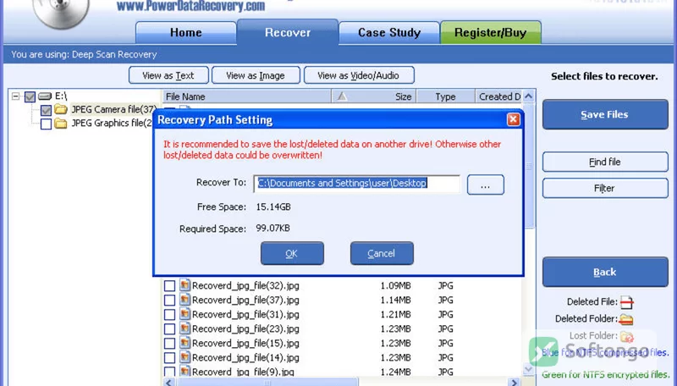
Task: Click the Filter button
Action: [x=605, y=188]
